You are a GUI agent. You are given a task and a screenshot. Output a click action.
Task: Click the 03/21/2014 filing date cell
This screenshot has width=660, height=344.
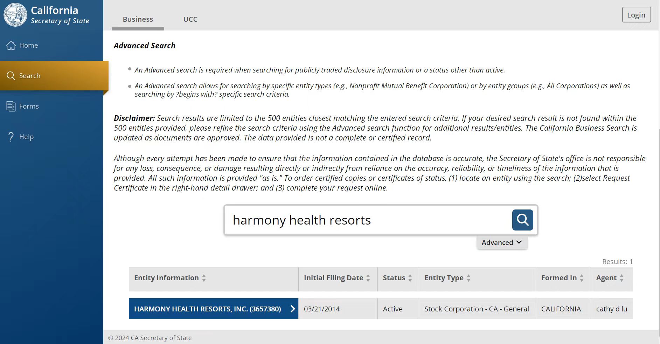[x=338, y=309]
